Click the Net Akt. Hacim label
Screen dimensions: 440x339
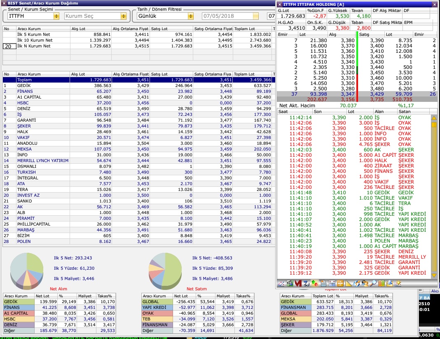pyautogui.click(x=297, y=106)
